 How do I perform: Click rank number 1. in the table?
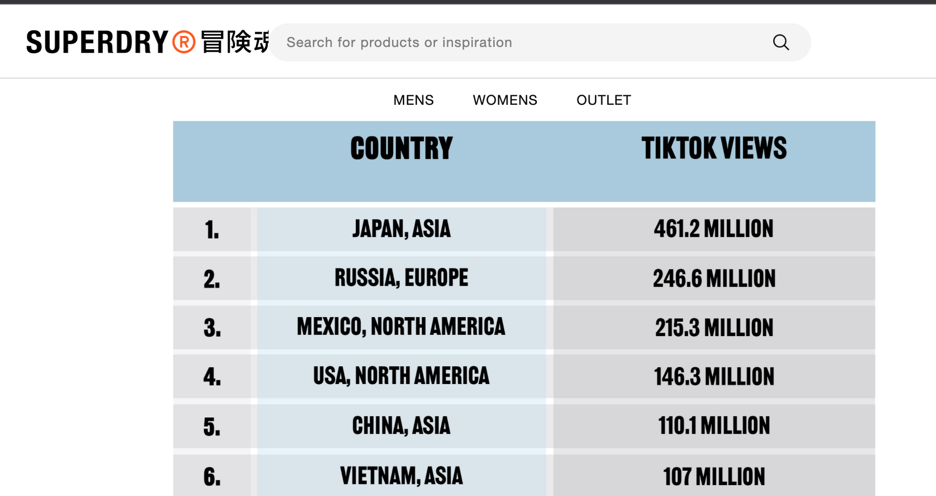point(212,229)
